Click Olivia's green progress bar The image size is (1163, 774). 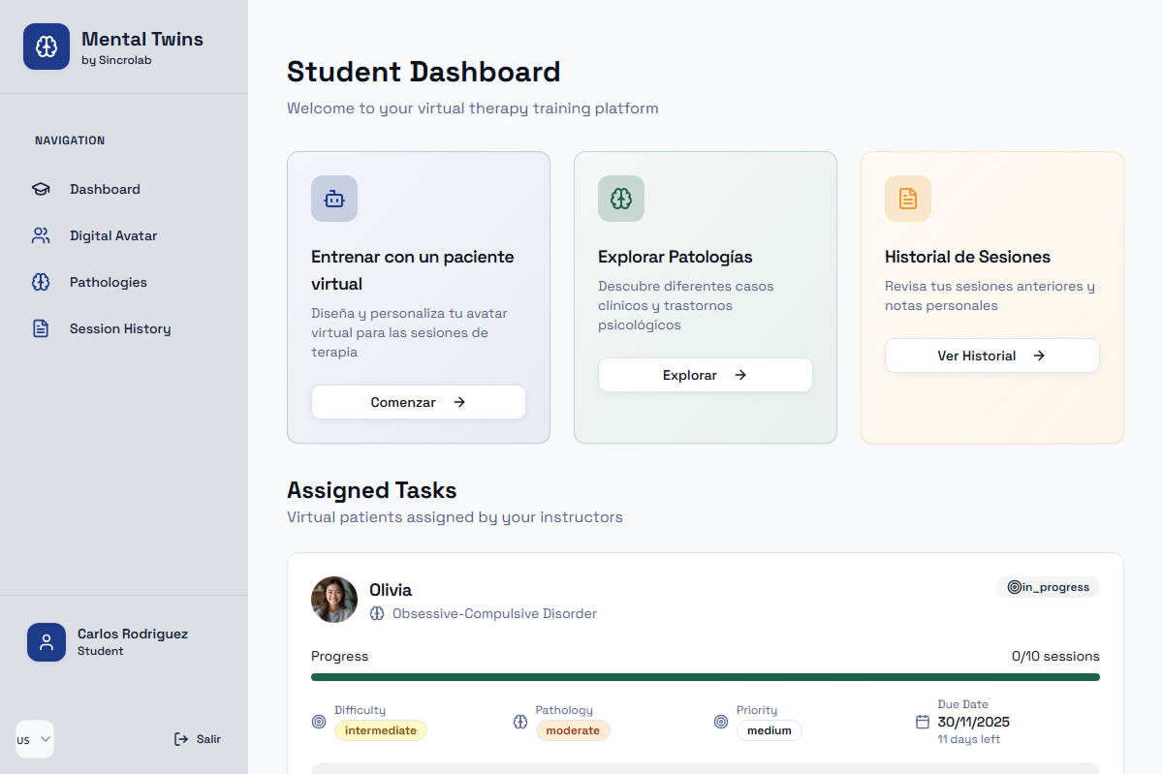(x=705, y=677)
